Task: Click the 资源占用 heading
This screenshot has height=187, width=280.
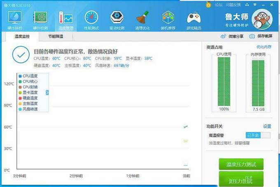Action: click(214, 47)
